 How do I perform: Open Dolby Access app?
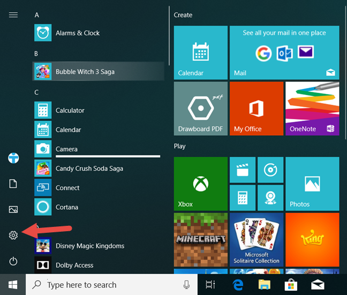[99, 265]
